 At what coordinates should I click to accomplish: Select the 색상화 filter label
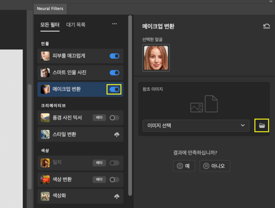(59, 196)
